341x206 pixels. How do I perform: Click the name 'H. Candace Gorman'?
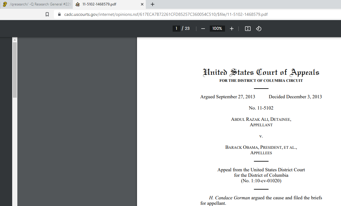point(230,198)
